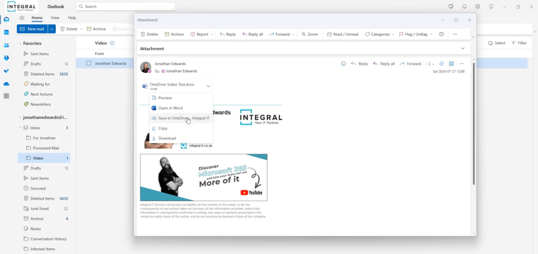Collapse the jonathanedwards account section
Viewport: 538px width, 254px height.
[20, 117]
